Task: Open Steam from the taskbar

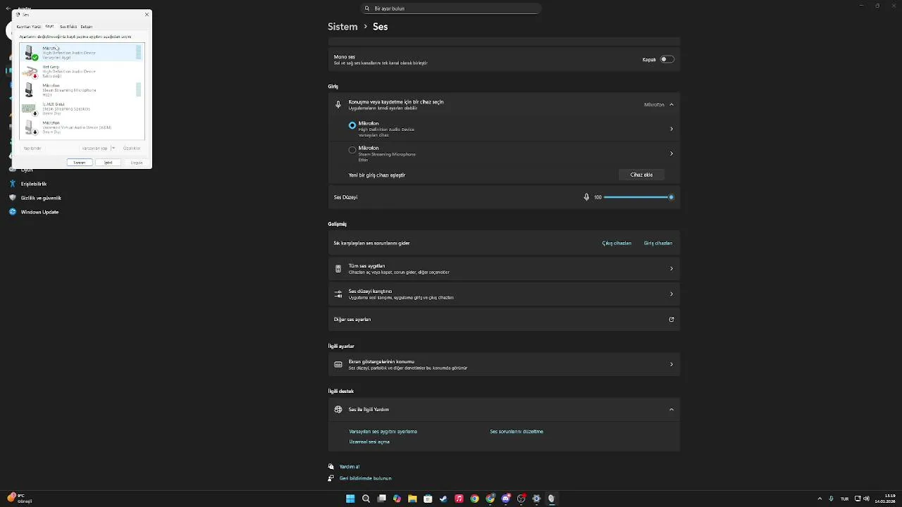Action: (x=443, y=499)
